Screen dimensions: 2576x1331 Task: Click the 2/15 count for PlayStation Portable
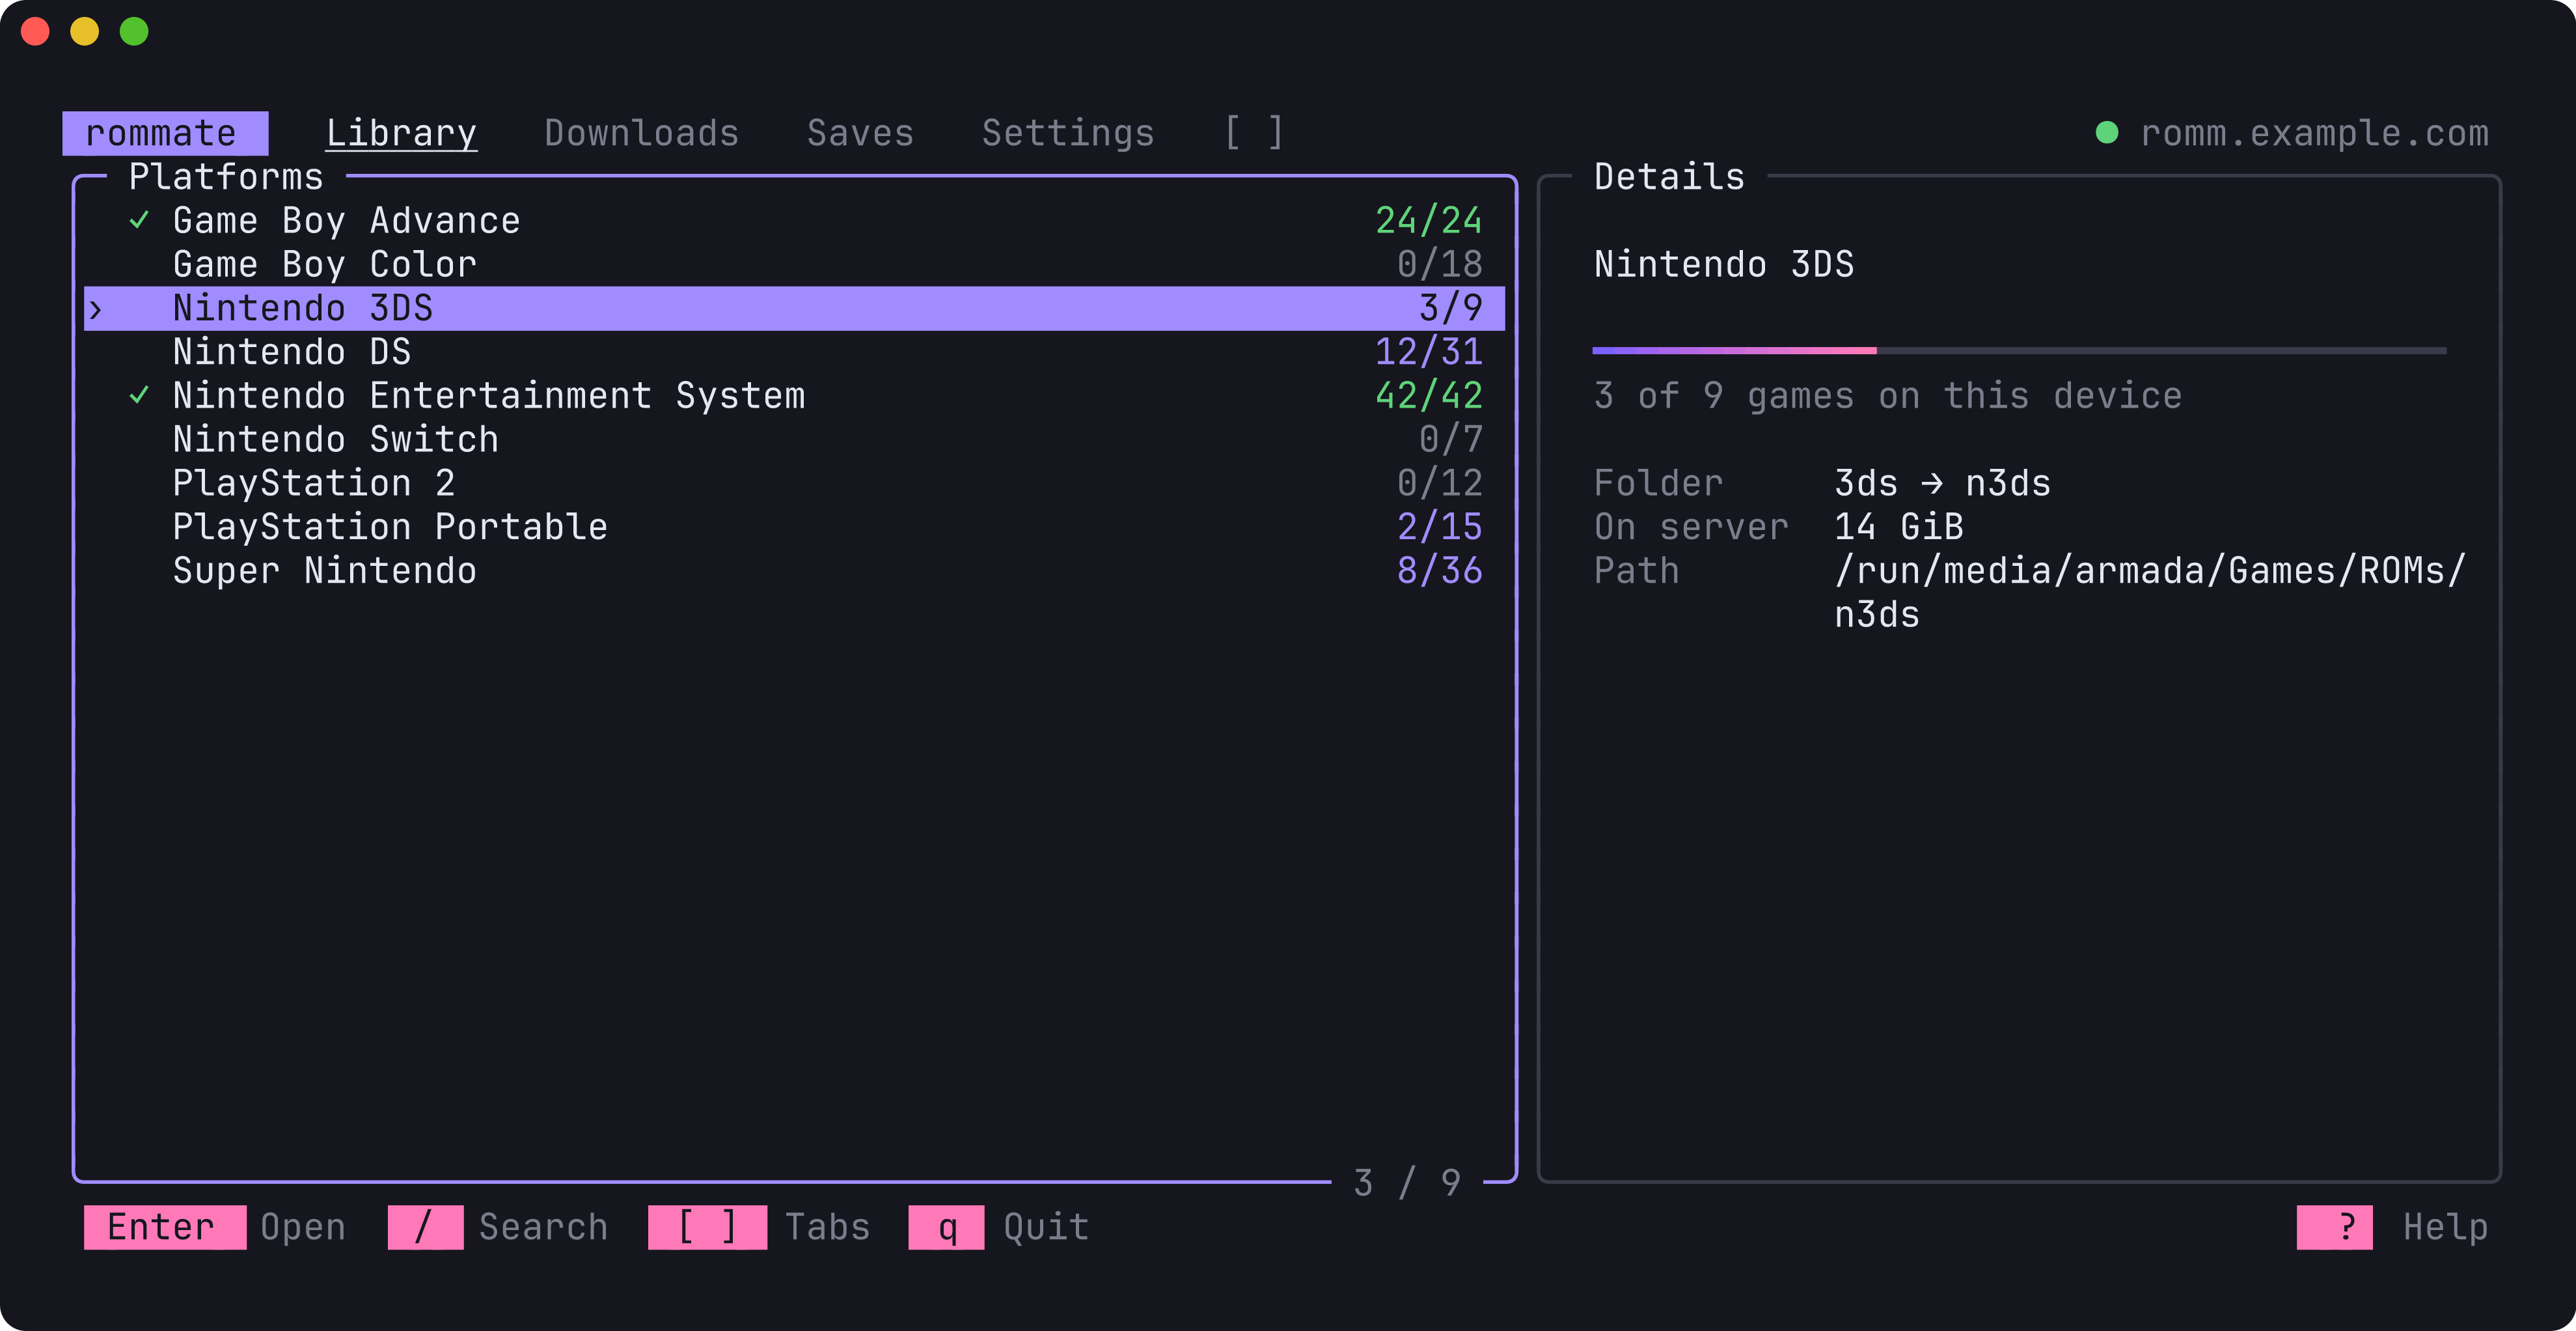pyautogui.click(x=1439, y=526)
